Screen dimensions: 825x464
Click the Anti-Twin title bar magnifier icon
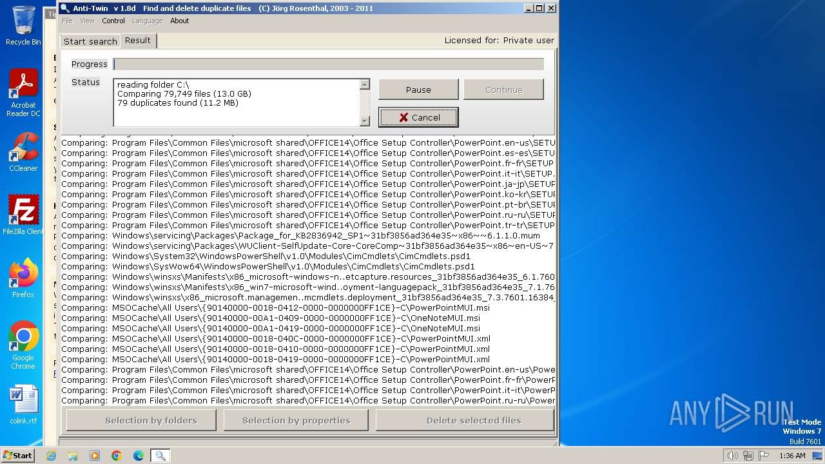click(64, 8)
